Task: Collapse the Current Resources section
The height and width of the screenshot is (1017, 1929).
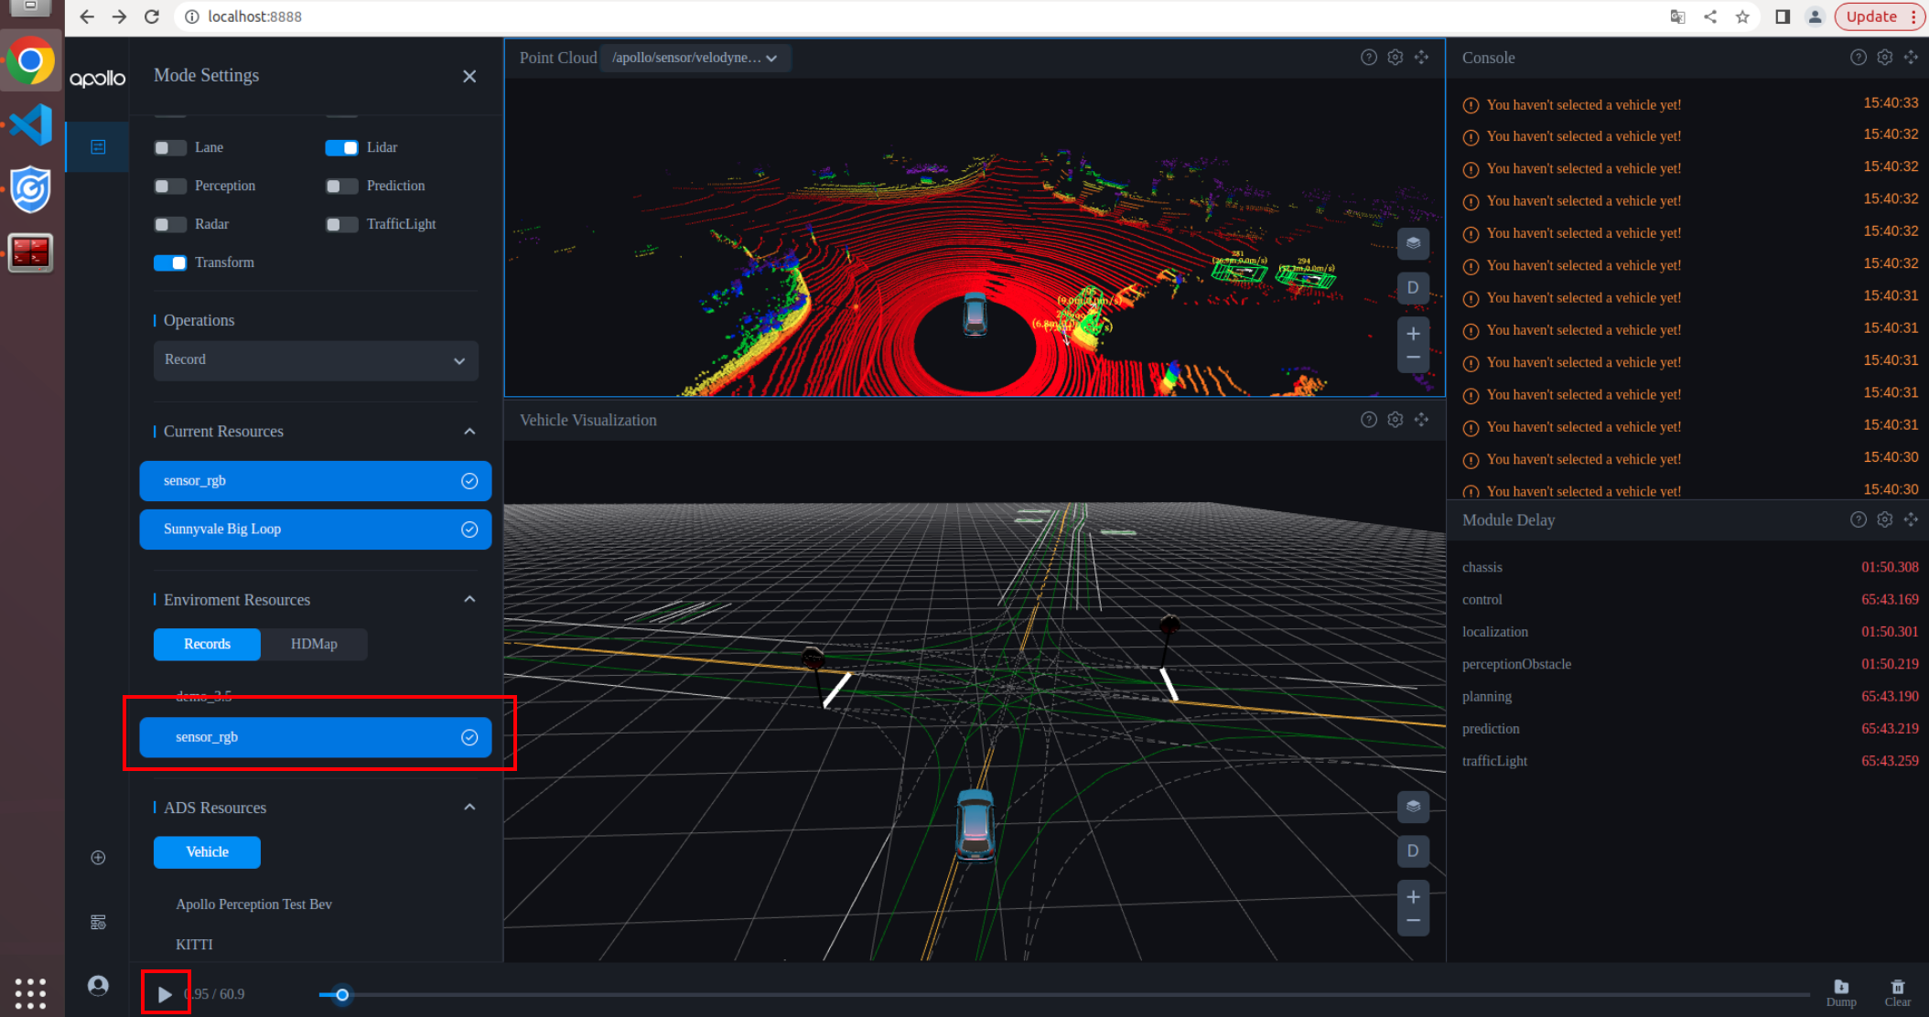Action: click(x=469, y=432)
